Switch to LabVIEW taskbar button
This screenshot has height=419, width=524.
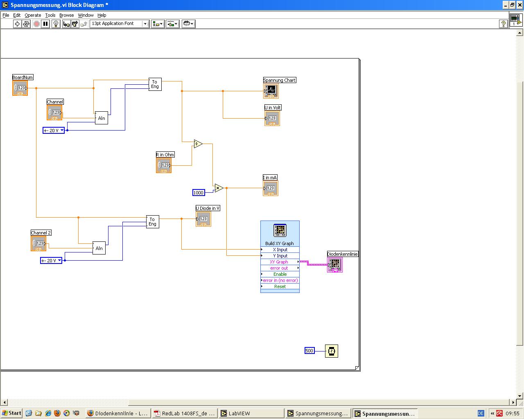coord(252,413)
